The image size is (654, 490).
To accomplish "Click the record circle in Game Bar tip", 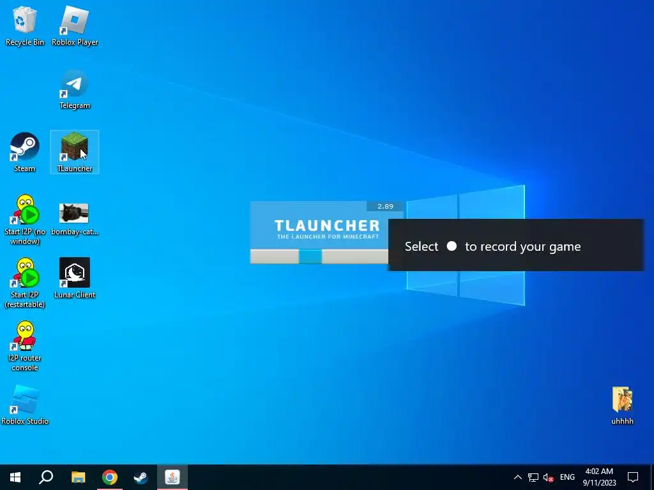I will coord(452,246).
